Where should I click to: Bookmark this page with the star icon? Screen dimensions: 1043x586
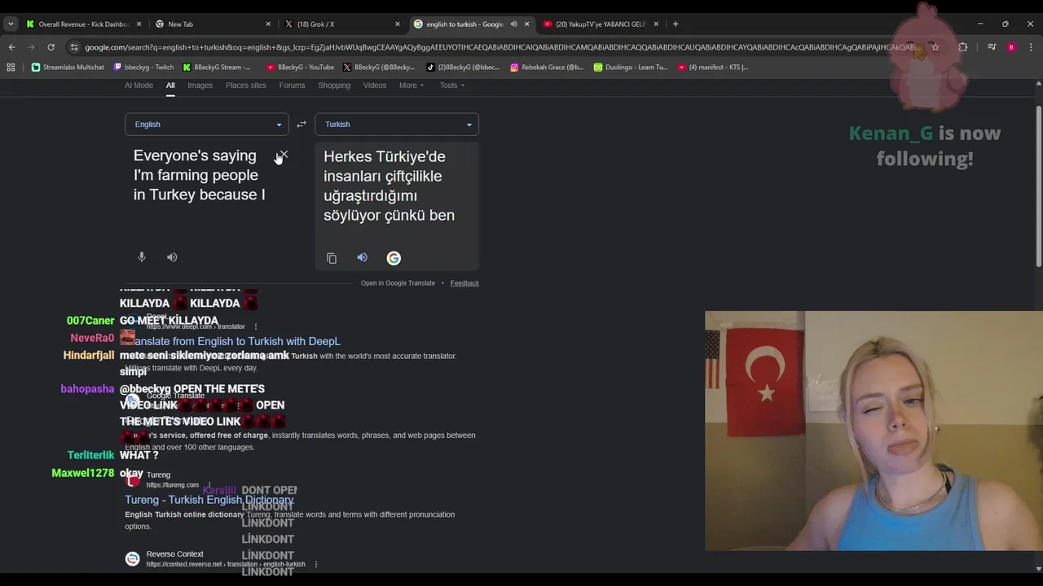click(935, 47)
